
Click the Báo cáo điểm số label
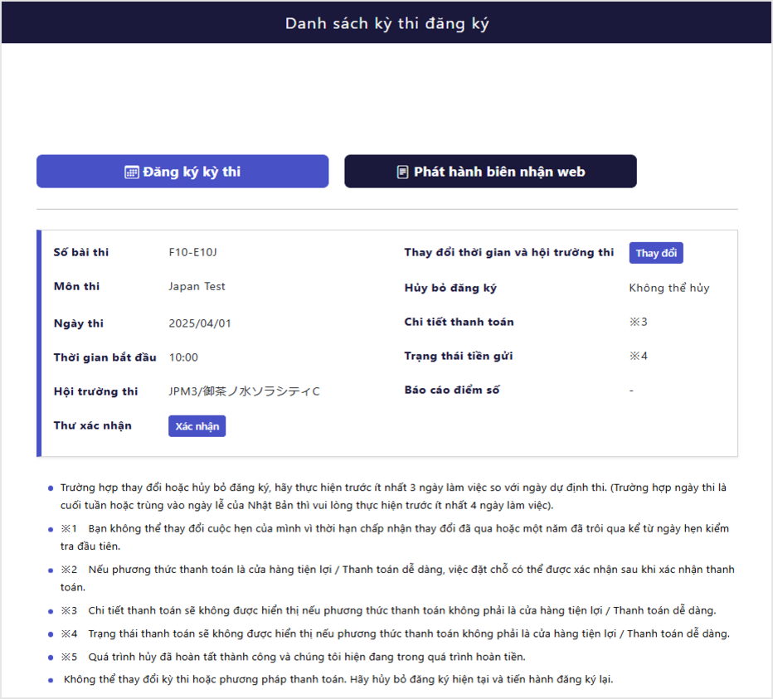[451, 390]
